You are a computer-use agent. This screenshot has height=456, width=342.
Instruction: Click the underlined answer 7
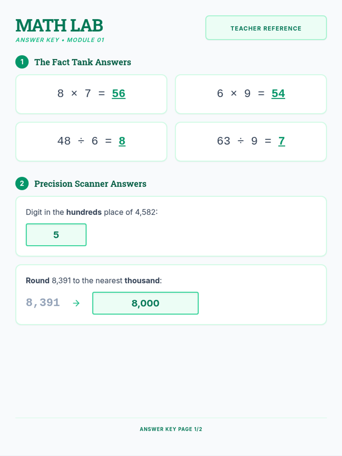point(282,141)
